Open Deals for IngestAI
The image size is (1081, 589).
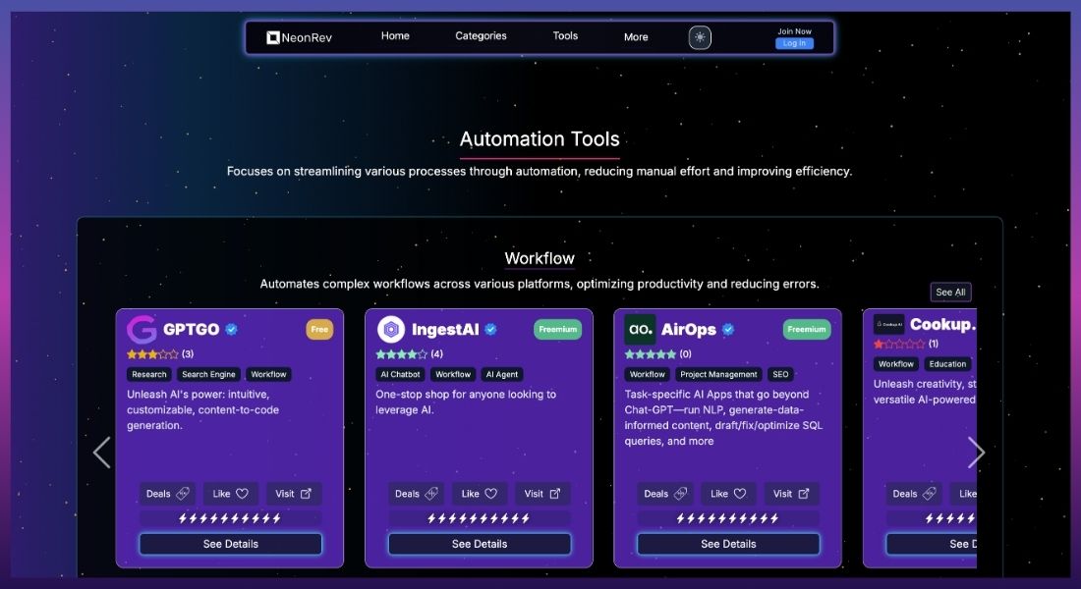tap(417, 493)
